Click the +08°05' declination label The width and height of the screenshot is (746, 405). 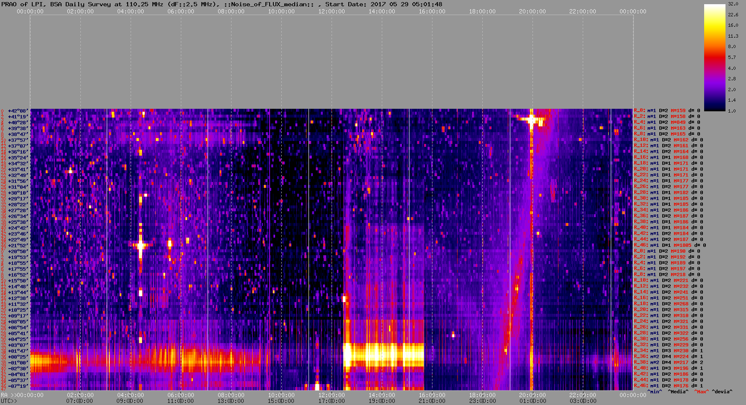[x=18, y=322]
